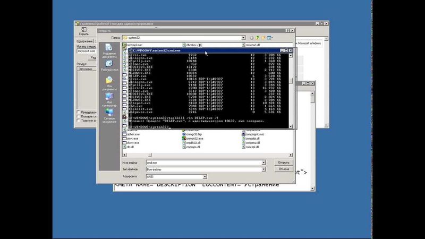
Task: Open Network Places shortcut in places bar
Action: (x=109, y=116)
